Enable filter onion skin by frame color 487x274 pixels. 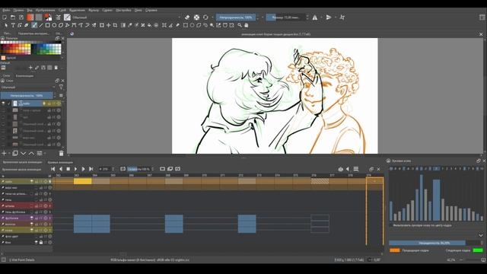click(391, 225)
